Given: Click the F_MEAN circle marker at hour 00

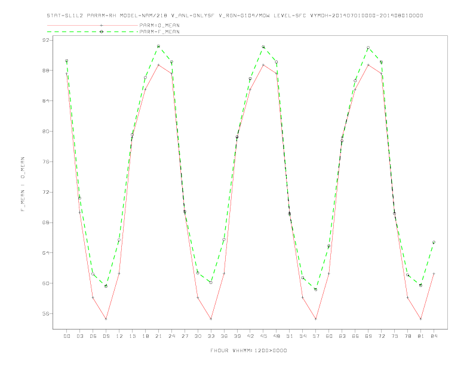Looking at the screenshot, I should (x=67, y=60).
